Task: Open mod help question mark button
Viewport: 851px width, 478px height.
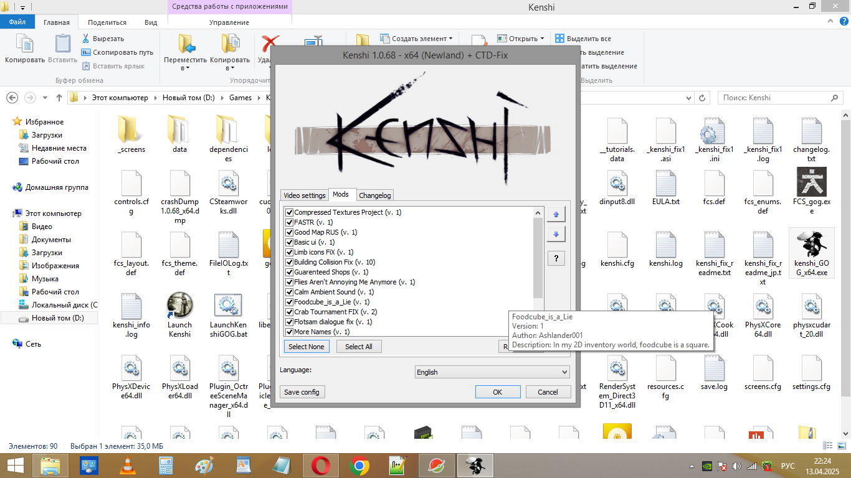Action: (x=556, y=258)
